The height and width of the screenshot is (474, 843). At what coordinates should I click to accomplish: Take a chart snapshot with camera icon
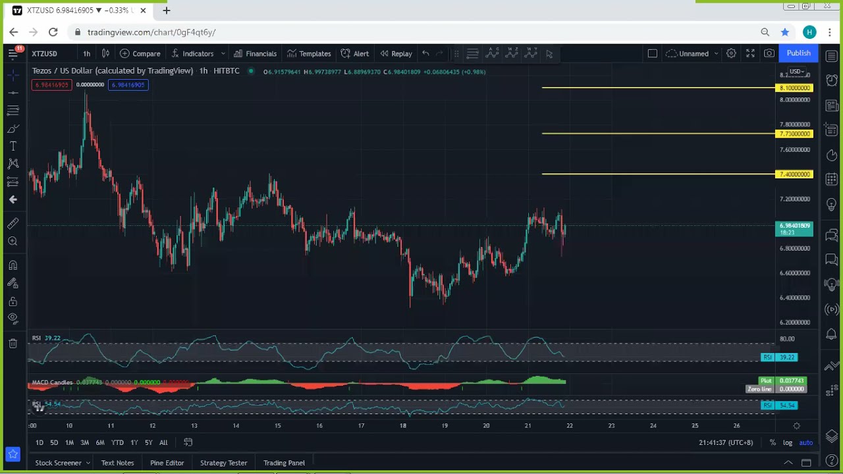(x=769, y=54)
